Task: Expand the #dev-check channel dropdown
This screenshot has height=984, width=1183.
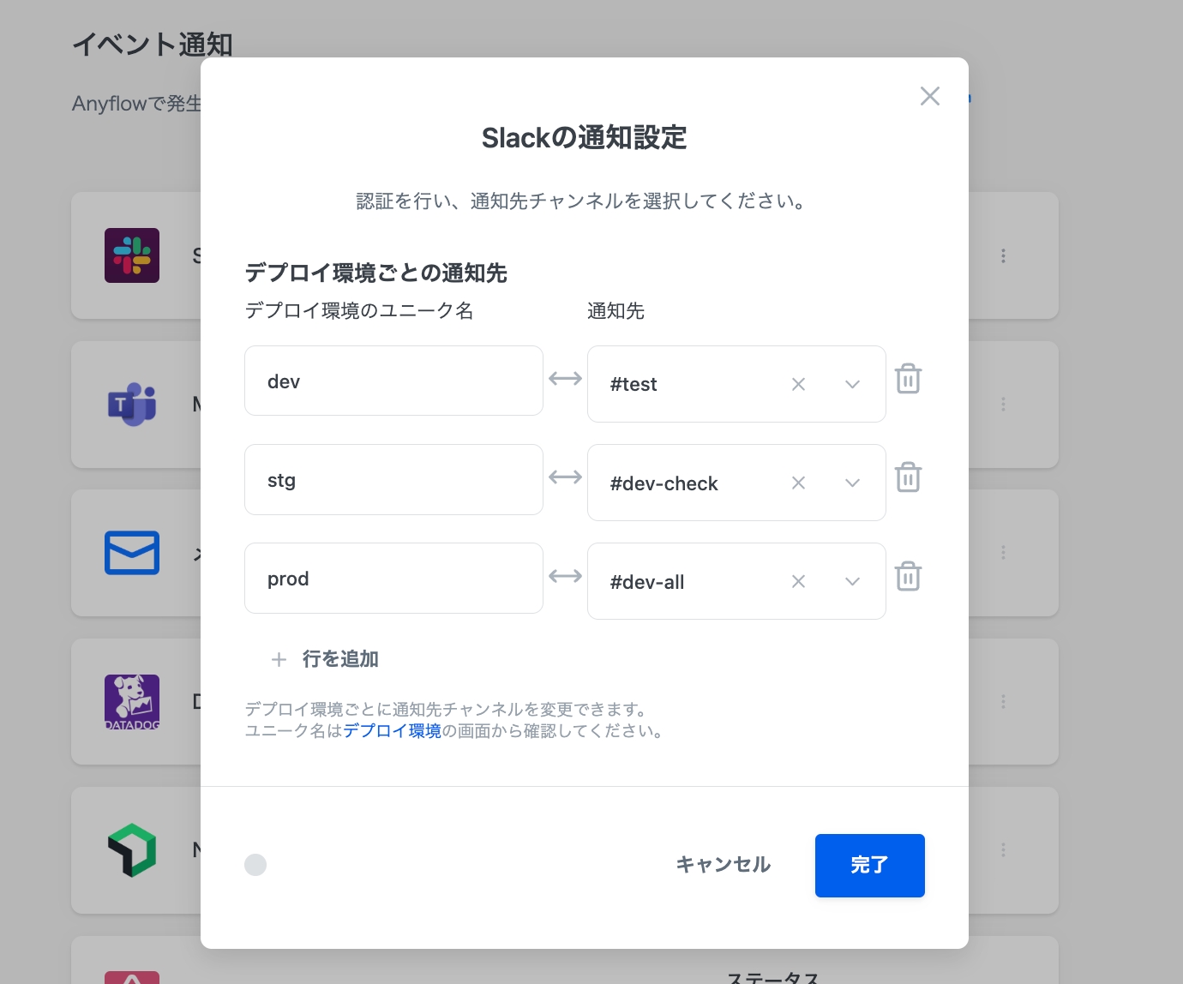Action: click(852, 483)
